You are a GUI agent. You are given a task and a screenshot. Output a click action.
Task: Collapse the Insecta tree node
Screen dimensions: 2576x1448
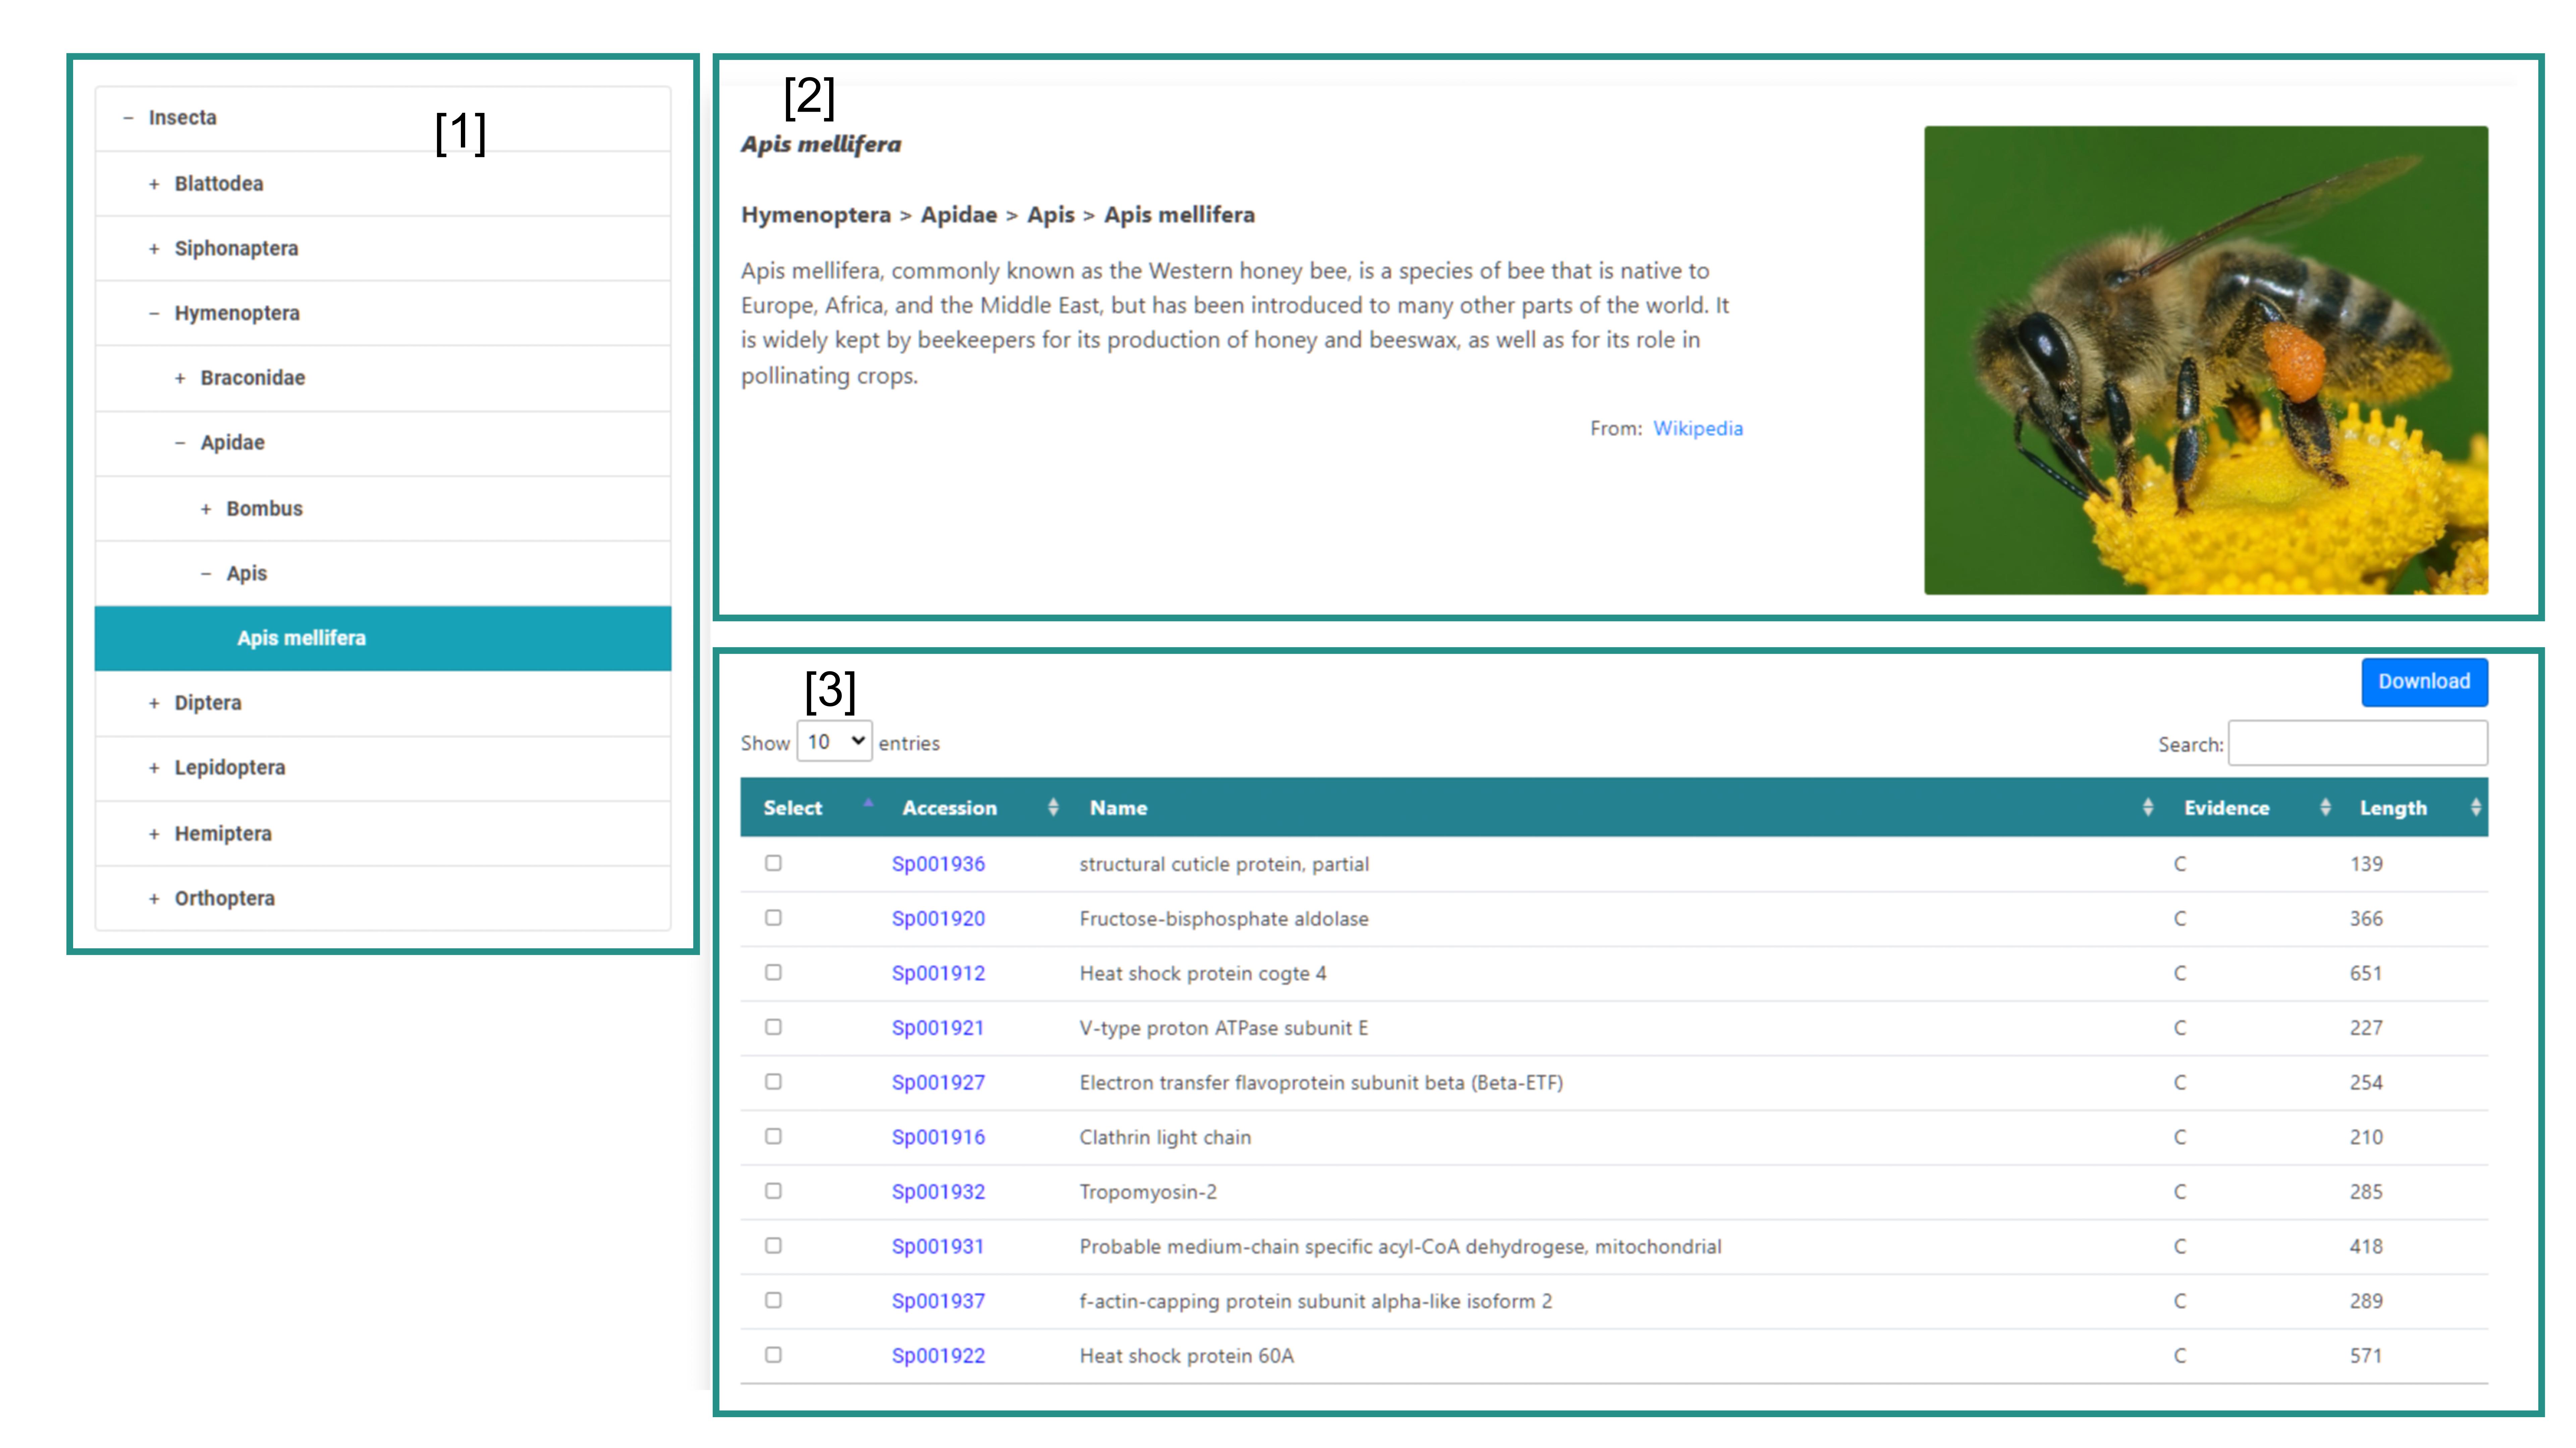pos(128,118)
